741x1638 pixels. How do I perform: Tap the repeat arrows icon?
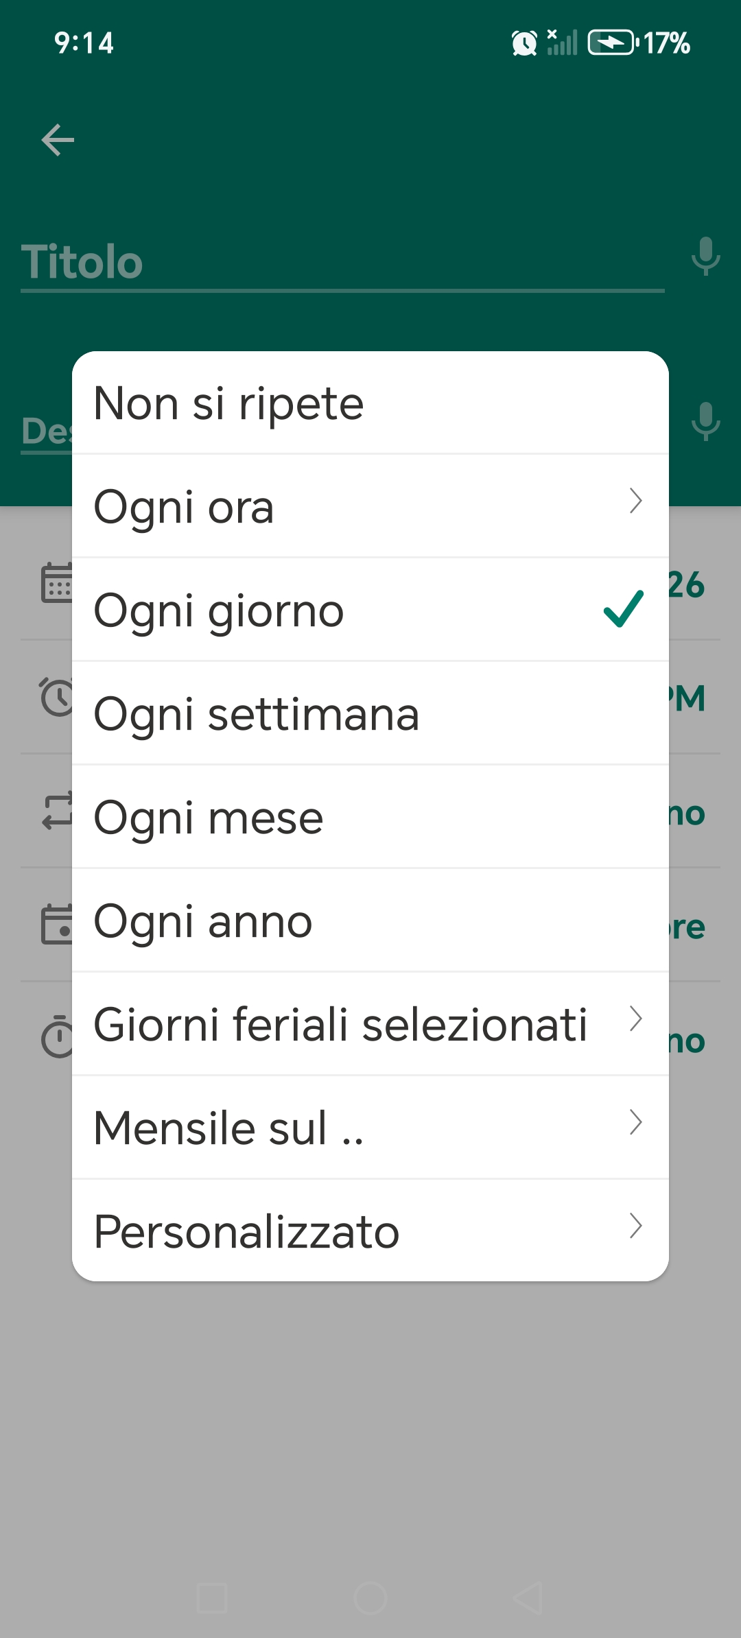click(57, 811)
